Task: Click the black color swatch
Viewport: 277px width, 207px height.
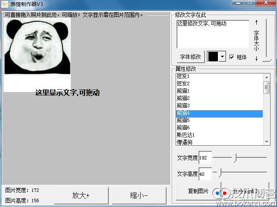Action: (213, 57)
